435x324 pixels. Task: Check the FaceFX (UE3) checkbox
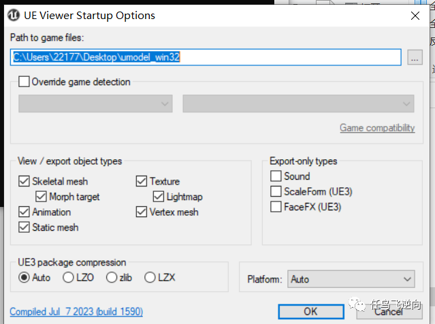pyautogui.click(x=276, y=207)
